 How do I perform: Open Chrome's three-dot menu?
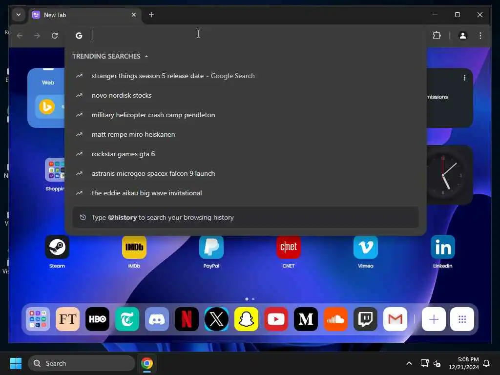pyautogui.click(x=480, y=35)
